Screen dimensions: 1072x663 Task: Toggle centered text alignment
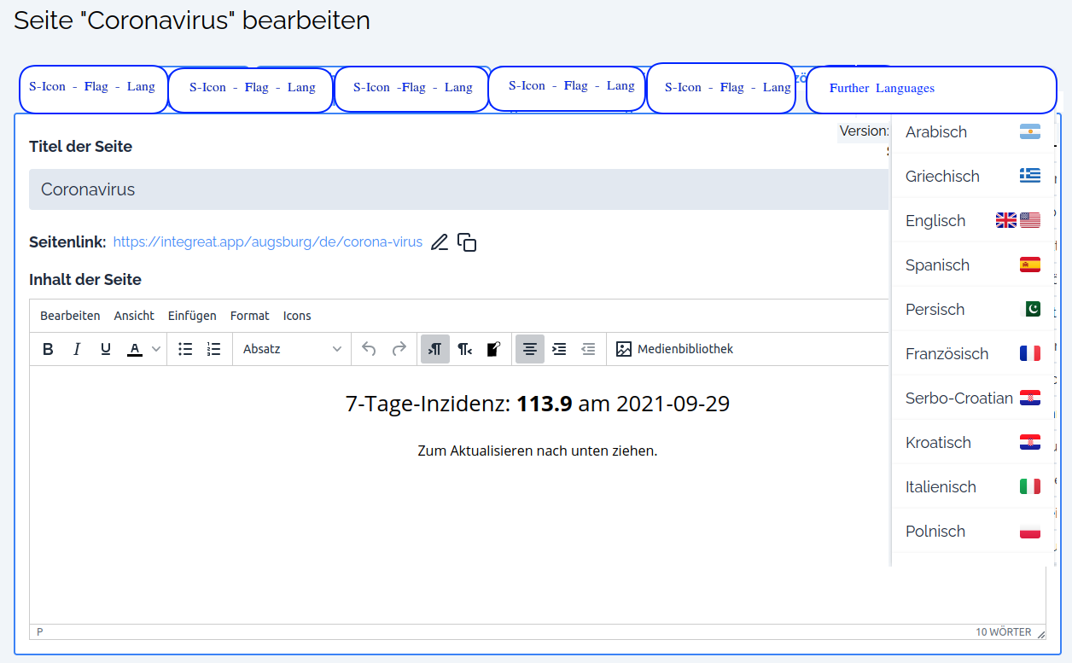(x=529, y=349)
